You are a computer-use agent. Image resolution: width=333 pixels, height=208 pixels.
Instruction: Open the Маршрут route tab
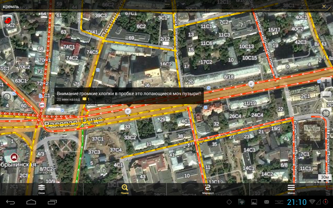pyautogui.click(x=208, y=189)
